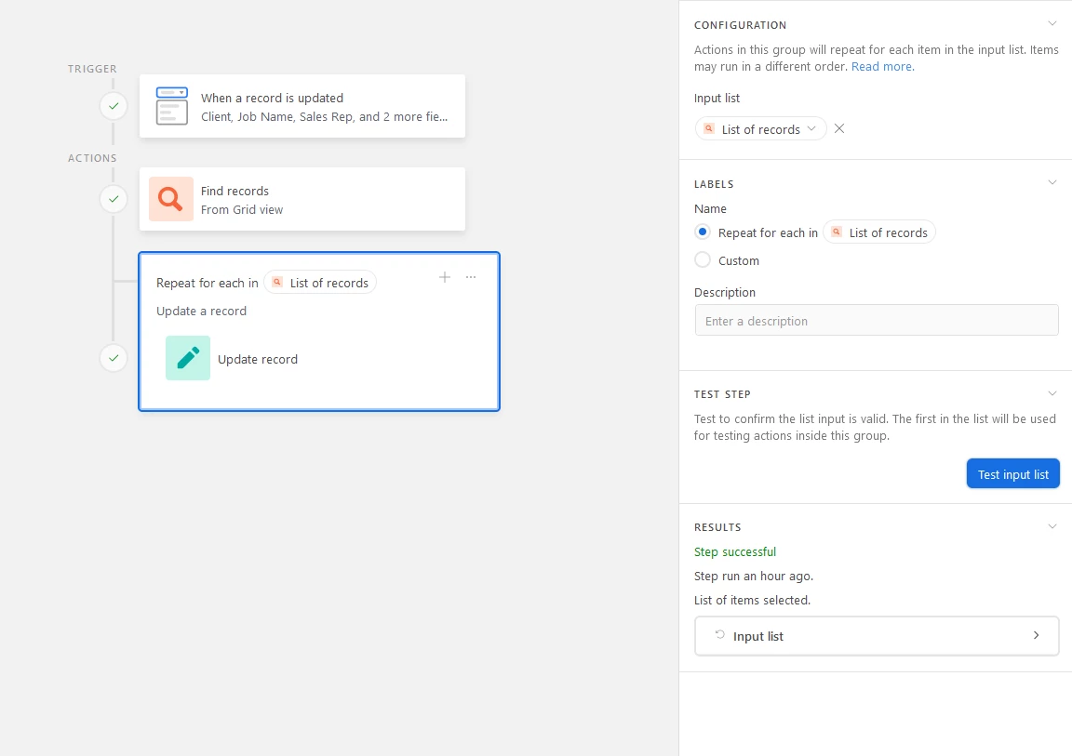The width and height of the screenshot is (1072, 756).
Task: Collapse the Labels section
Action: 1052,183
